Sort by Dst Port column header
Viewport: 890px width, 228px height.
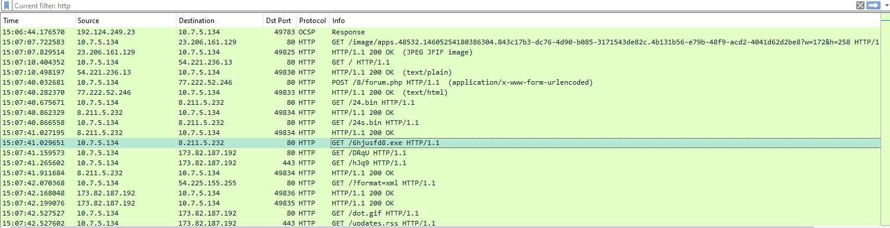279,21
